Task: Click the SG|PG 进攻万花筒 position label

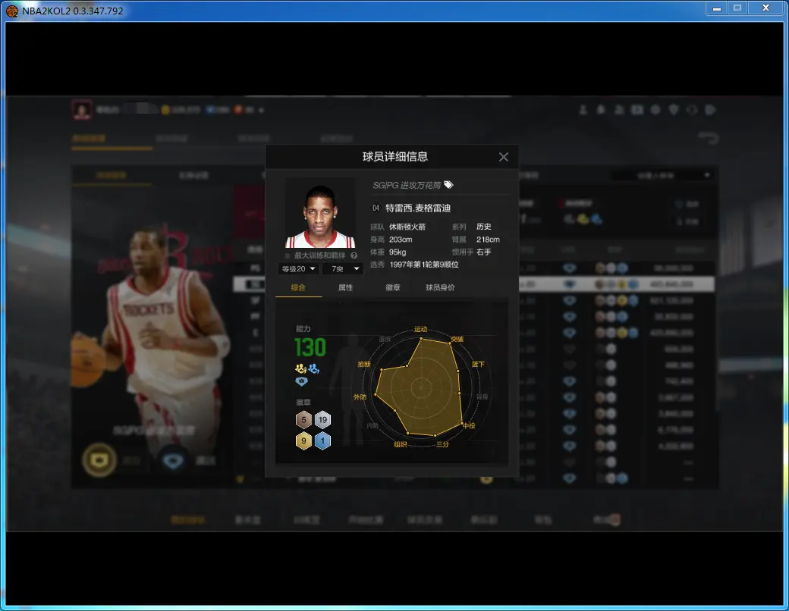Action: click(x=407, y=185)
